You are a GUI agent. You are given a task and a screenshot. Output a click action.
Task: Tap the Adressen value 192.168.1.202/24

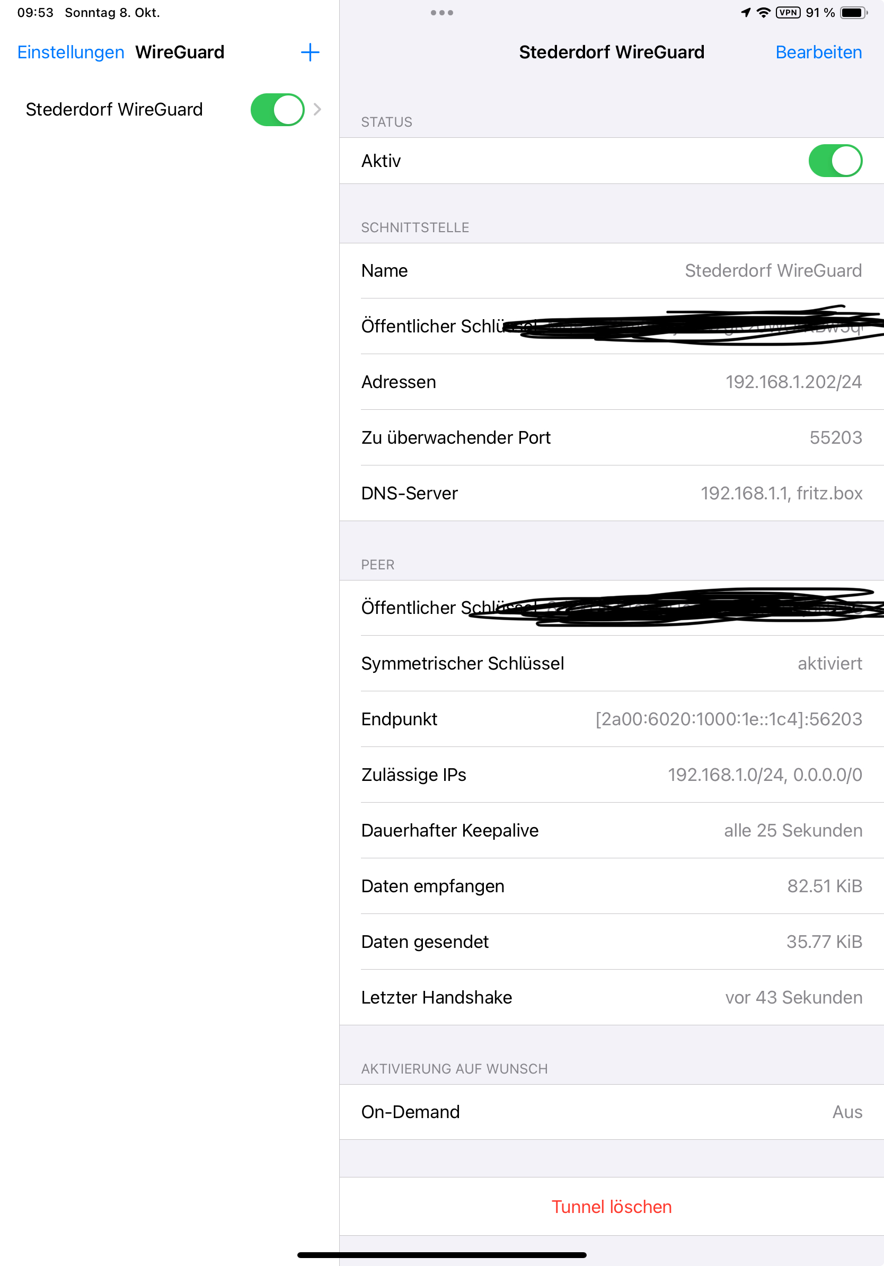coord(793,382)
